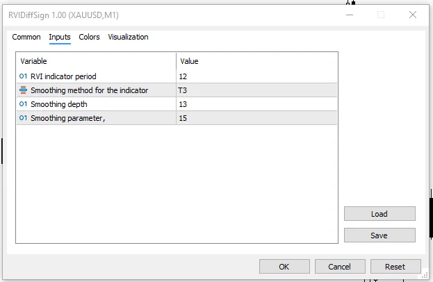433x282 pixels.
Task: Click the integer icon beside Smoothing parameter
Action: tap(23, 118)
